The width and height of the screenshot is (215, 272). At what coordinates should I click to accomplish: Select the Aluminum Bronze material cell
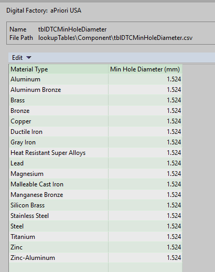59,90
